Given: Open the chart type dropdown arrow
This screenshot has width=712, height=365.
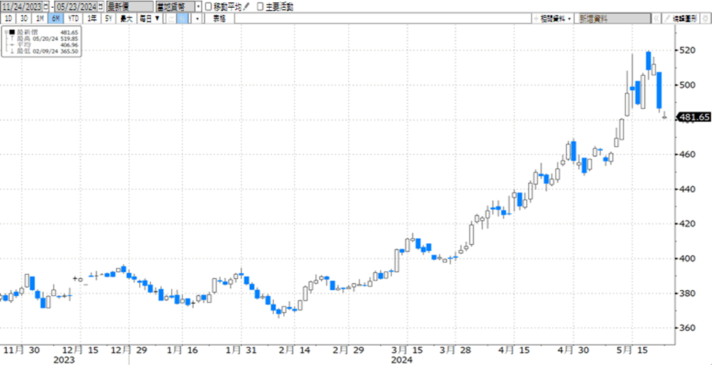Looking at the screenshot, I should [197, 18].
